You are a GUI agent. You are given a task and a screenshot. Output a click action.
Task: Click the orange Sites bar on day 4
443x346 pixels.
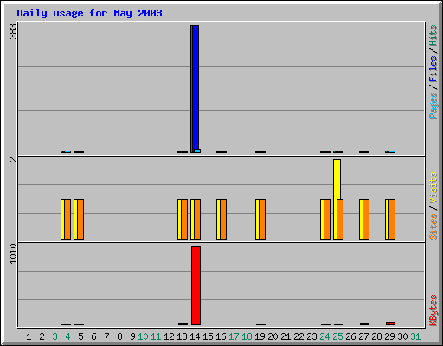[x=67, y=219]
